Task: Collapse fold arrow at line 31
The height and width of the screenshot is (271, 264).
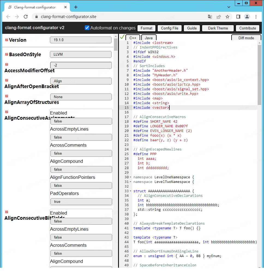Action: 131,182
